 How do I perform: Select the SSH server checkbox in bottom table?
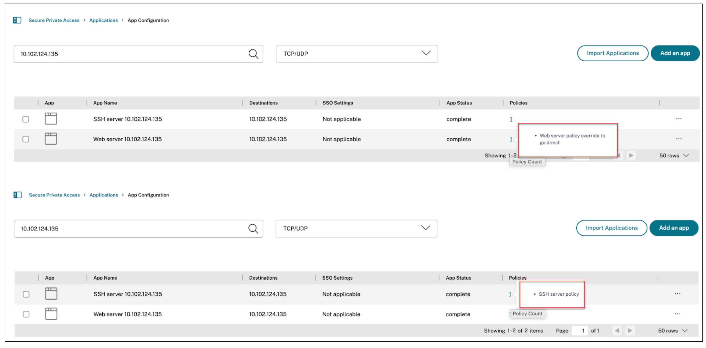(26, 294)
